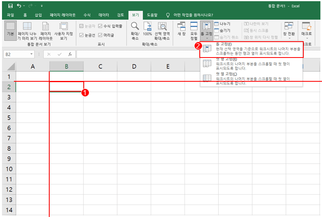Image resolution: width=322 pixels, height=217 pixels.
Task: Click the 숨기기 취소 button
Action: 226,37
